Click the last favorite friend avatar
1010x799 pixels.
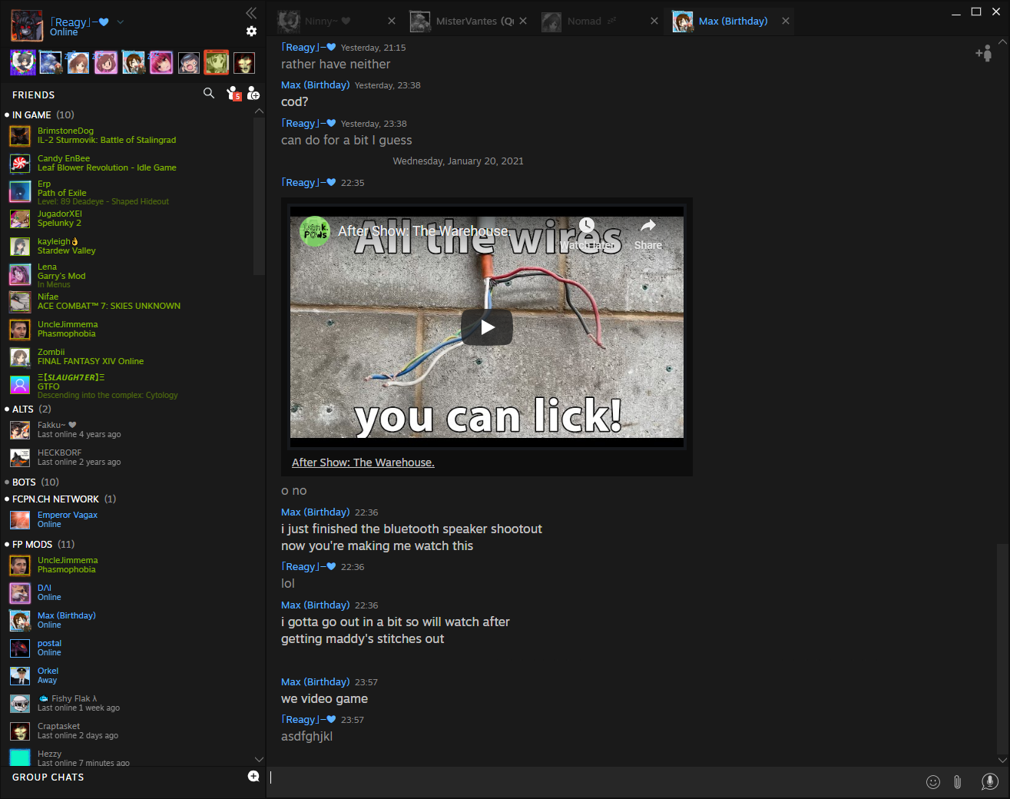pos(244,62)
